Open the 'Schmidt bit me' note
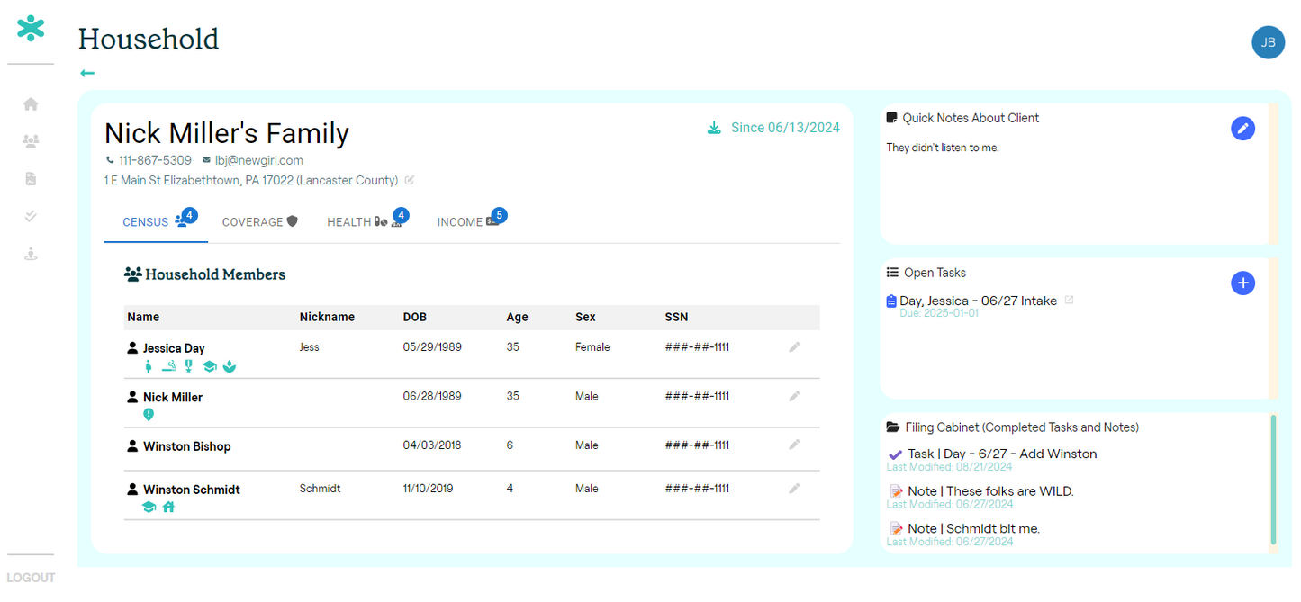1301x602 pixels. pyautogui.click(x=973, y=529)
